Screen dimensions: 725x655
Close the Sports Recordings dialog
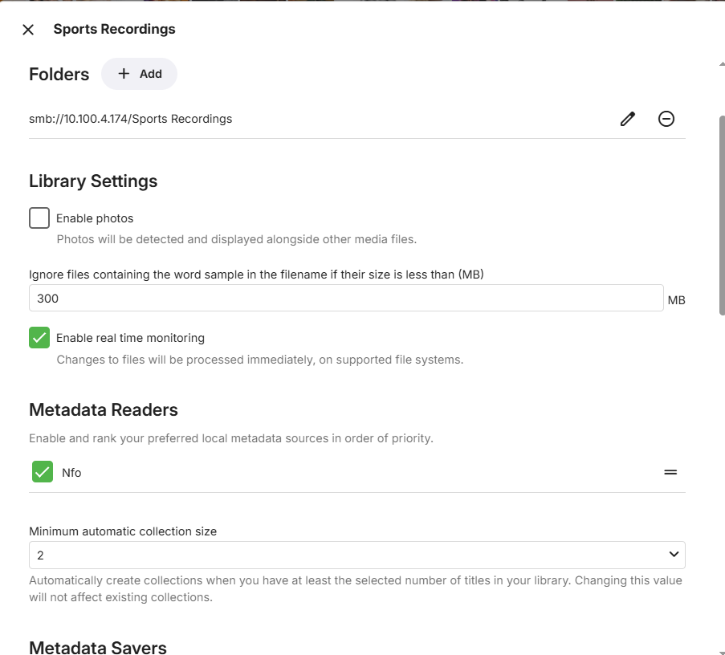[x=28, y=30]
